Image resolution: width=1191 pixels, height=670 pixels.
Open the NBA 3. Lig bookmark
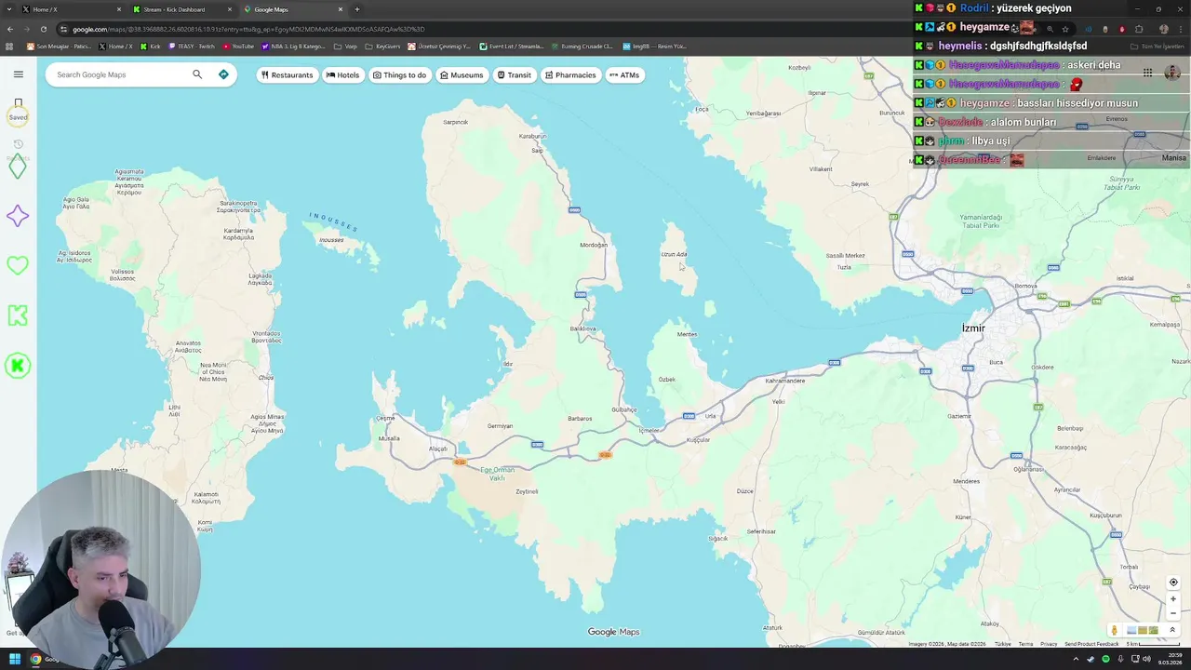tap(294, 47)
